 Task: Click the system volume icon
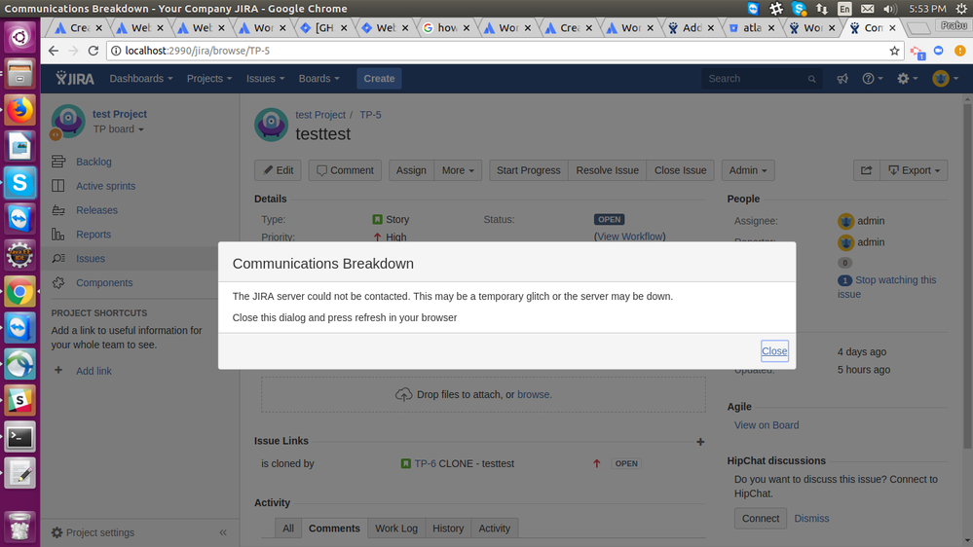(890, 9)
